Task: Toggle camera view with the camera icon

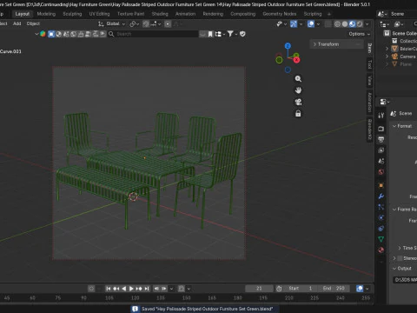Action: tap(298, 102)
